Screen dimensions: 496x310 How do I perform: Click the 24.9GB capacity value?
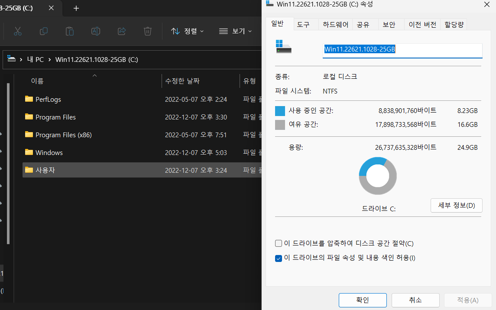[x=467, y=148]
